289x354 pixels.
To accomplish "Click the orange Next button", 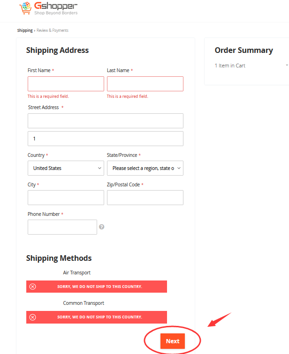I will click(173, 341).
